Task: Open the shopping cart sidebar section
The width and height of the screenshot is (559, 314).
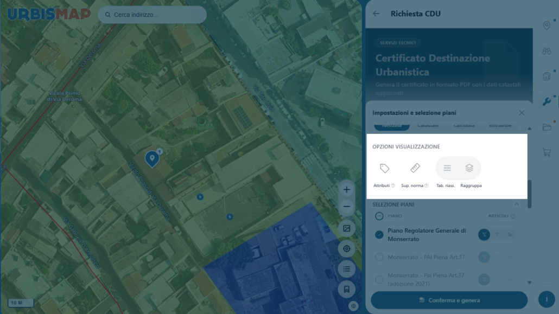Action: [547, 152]
